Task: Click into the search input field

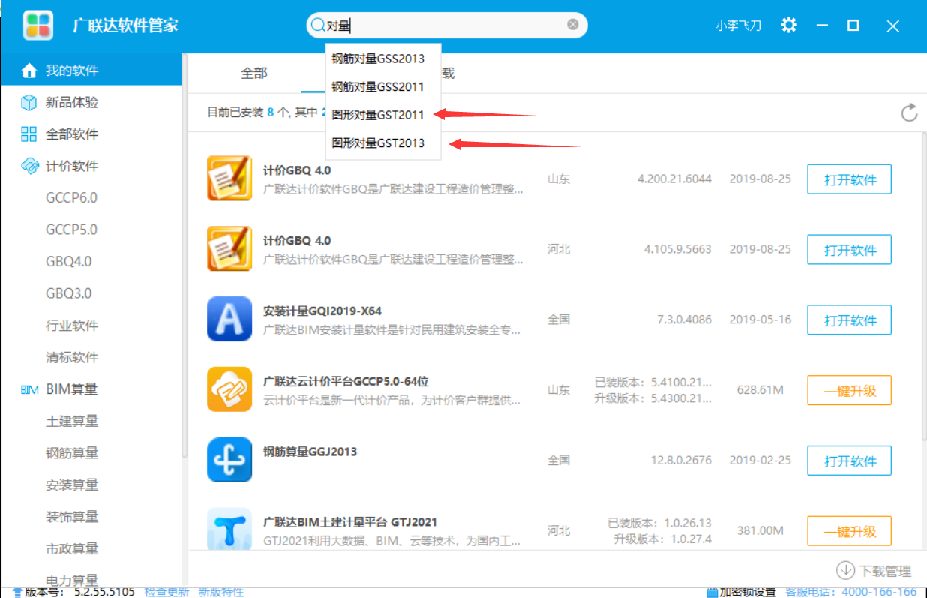Action: click(445, 26)
